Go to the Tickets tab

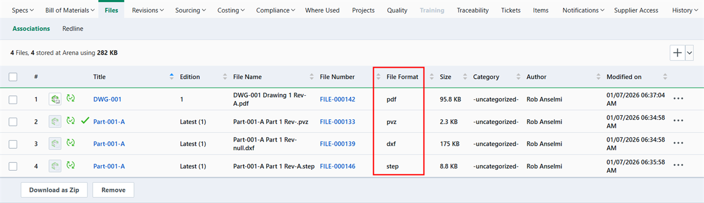(511, 10)
